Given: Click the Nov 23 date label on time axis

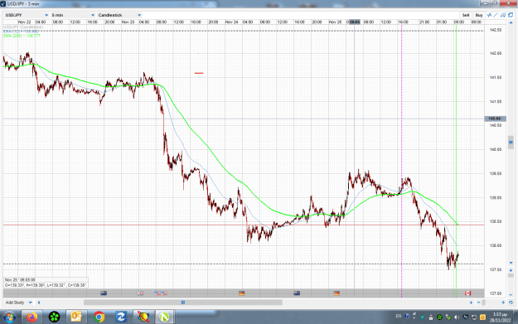Looking at the screenshot, I should point(128,22).
